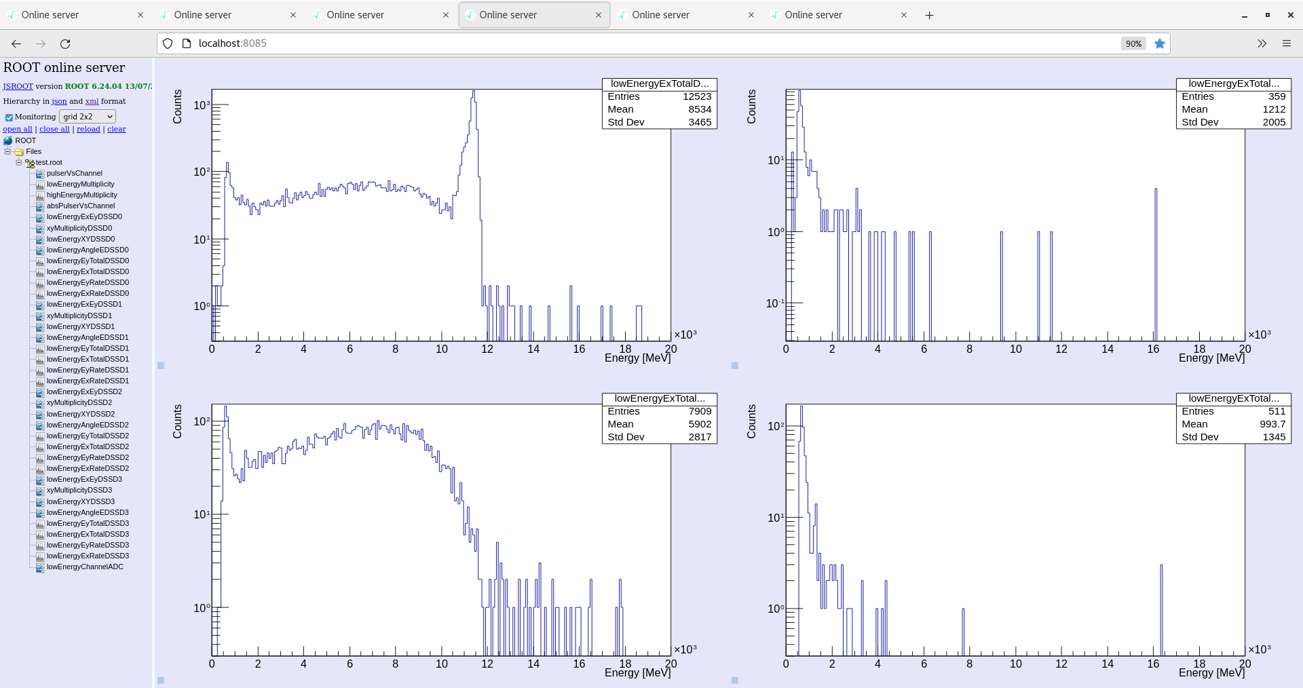Select the lowEnergyXYDSSD0 histogram icon
Viewport: 1303px width, 688px height.
click(41, 239)
